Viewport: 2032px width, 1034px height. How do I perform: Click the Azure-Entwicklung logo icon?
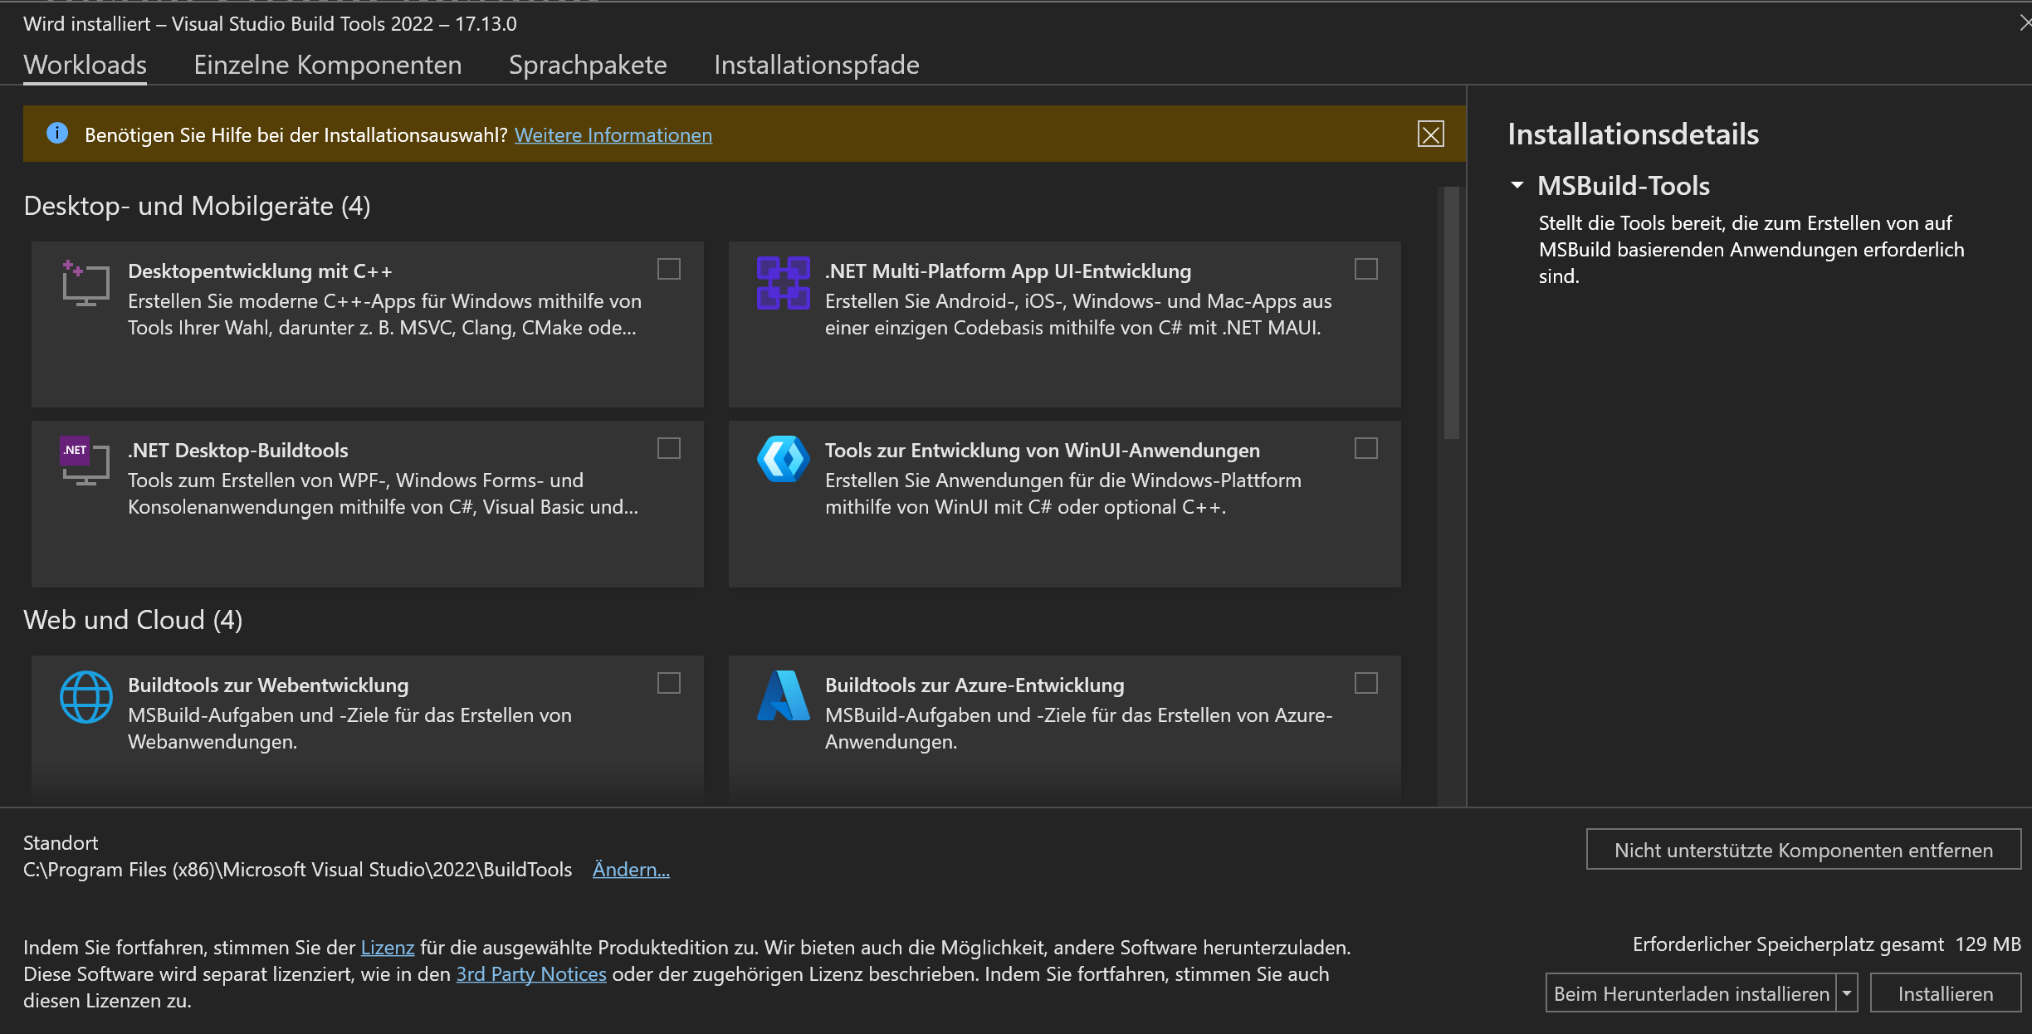coord(783,695)
